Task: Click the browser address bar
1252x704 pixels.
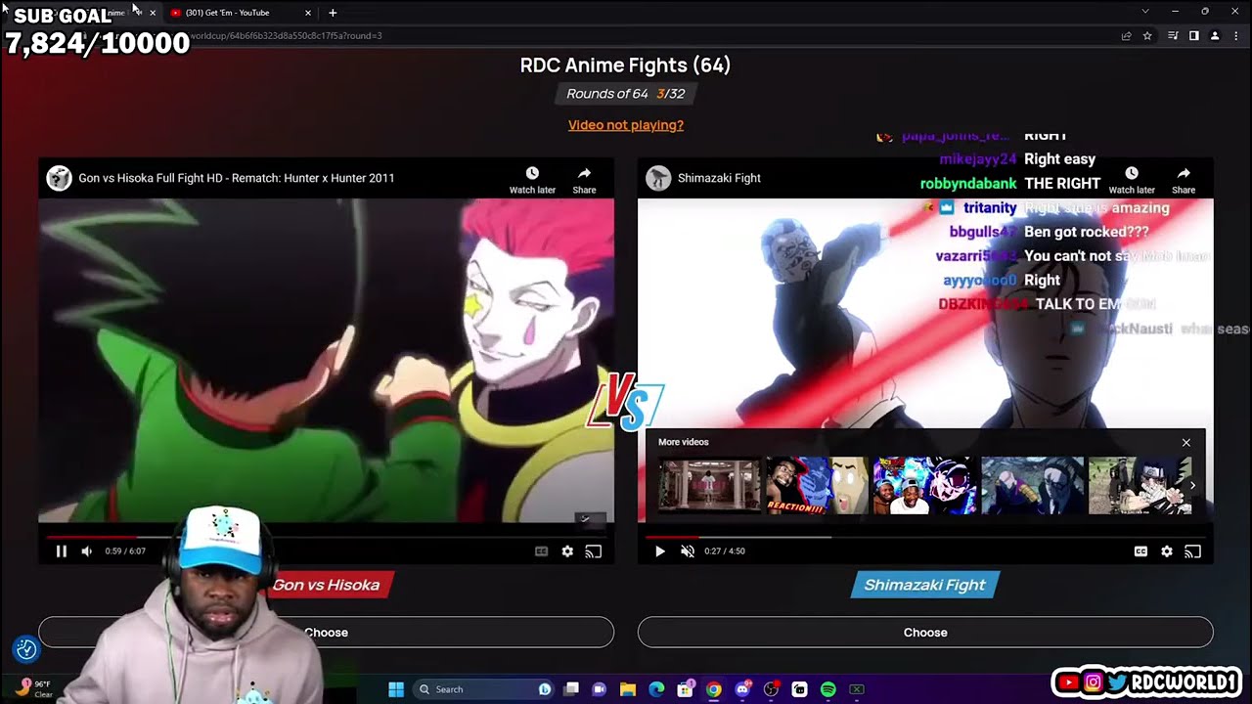Action: [x=626, y=36]
